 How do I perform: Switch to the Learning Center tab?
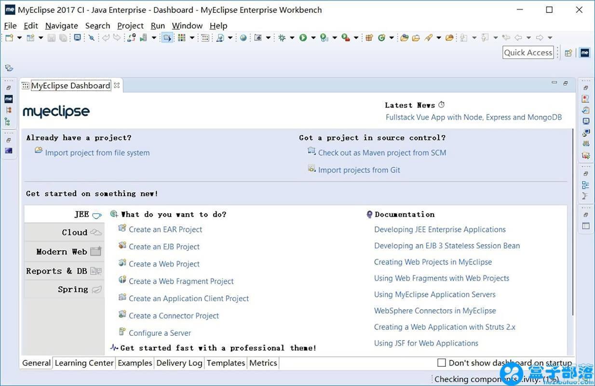(x=84, y=363)
